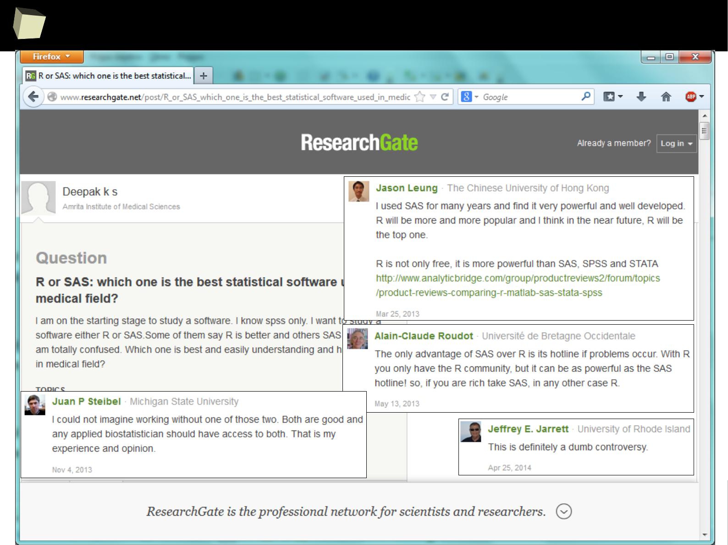The width and height of the screenshot is (728, 545).
Task: Open the bookmarks menu icon
Action: pos(609,97)
